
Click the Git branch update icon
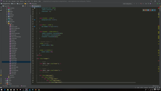click(148, 4)
